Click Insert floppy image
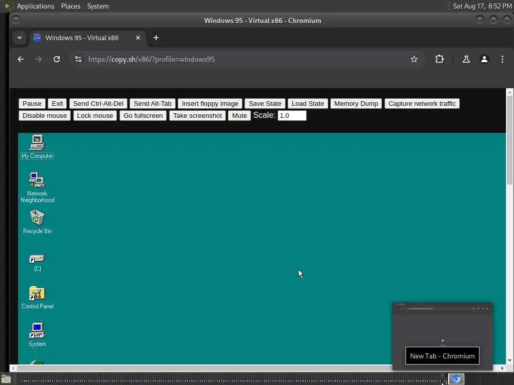This screenshot has height=385, width=514. 210,103
